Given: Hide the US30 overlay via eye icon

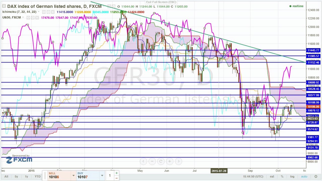Looking at the screenshot, I should (28, 18).
